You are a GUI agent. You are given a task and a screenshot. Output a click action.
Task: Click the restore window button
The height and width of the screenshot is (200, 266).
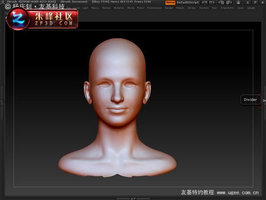pyautogui.click(x=255, y=2)
